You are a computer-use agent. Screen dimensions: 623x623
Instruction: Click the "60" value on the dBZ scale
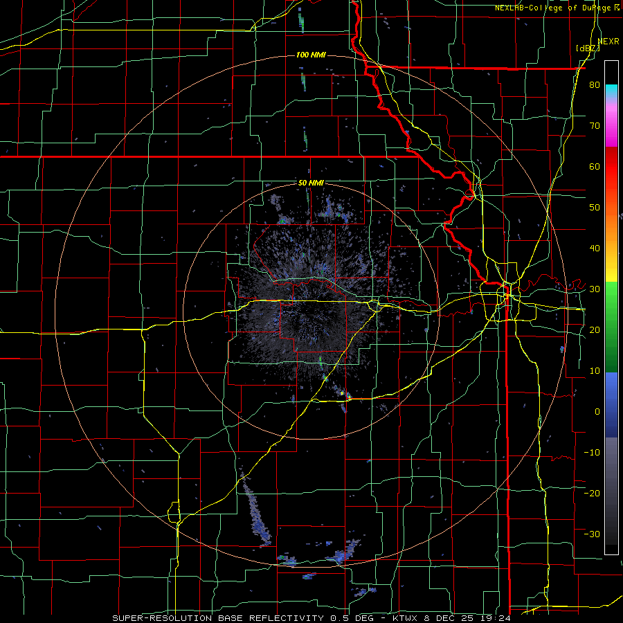pos(595,166)
